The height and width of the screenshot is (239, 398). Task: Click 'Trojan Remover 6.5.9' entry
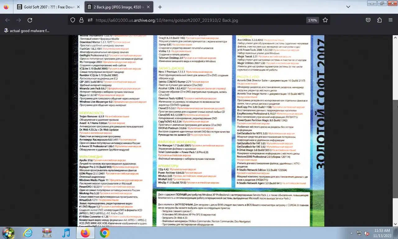[91, 116]
